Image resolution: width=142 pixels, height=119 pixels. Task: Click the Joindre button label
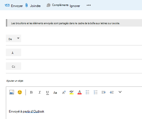click(x=35, y=6)
